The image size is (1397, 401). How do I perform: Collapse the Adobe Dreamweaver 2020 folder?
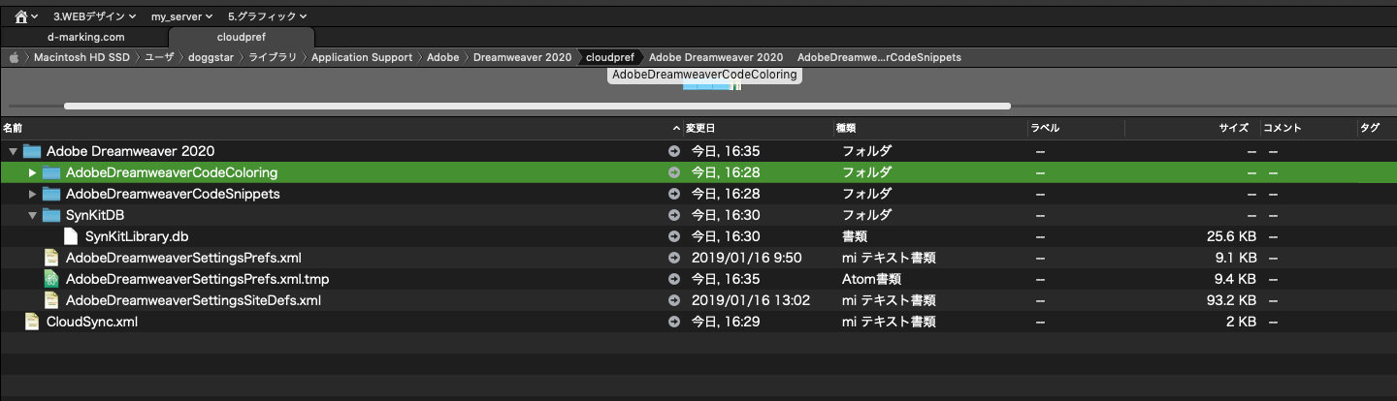coord(13,151)
